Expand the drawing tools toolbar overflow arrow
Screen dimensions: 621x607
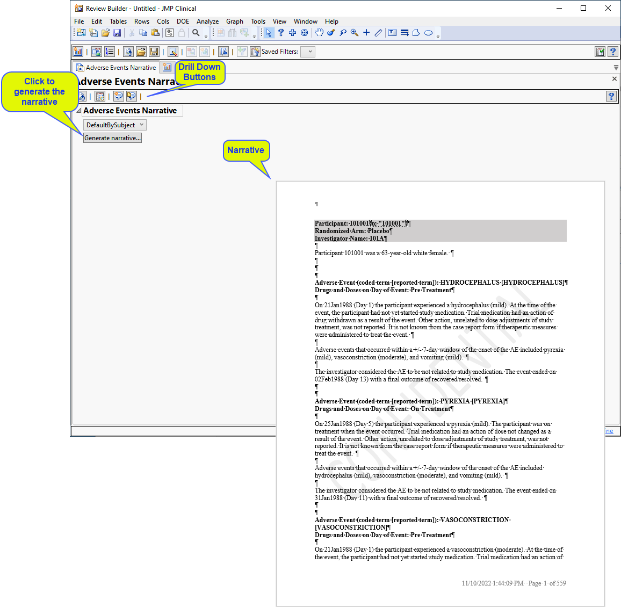click(438, 35)
